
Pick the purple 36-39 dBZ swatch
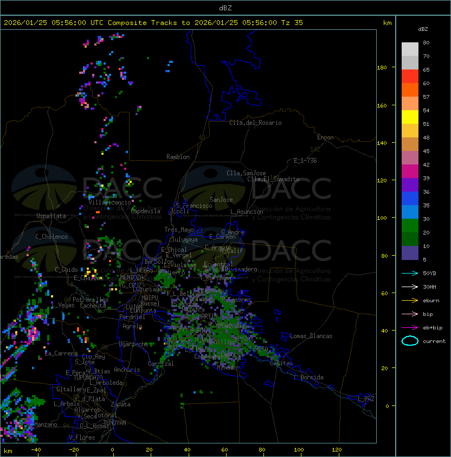410,185
